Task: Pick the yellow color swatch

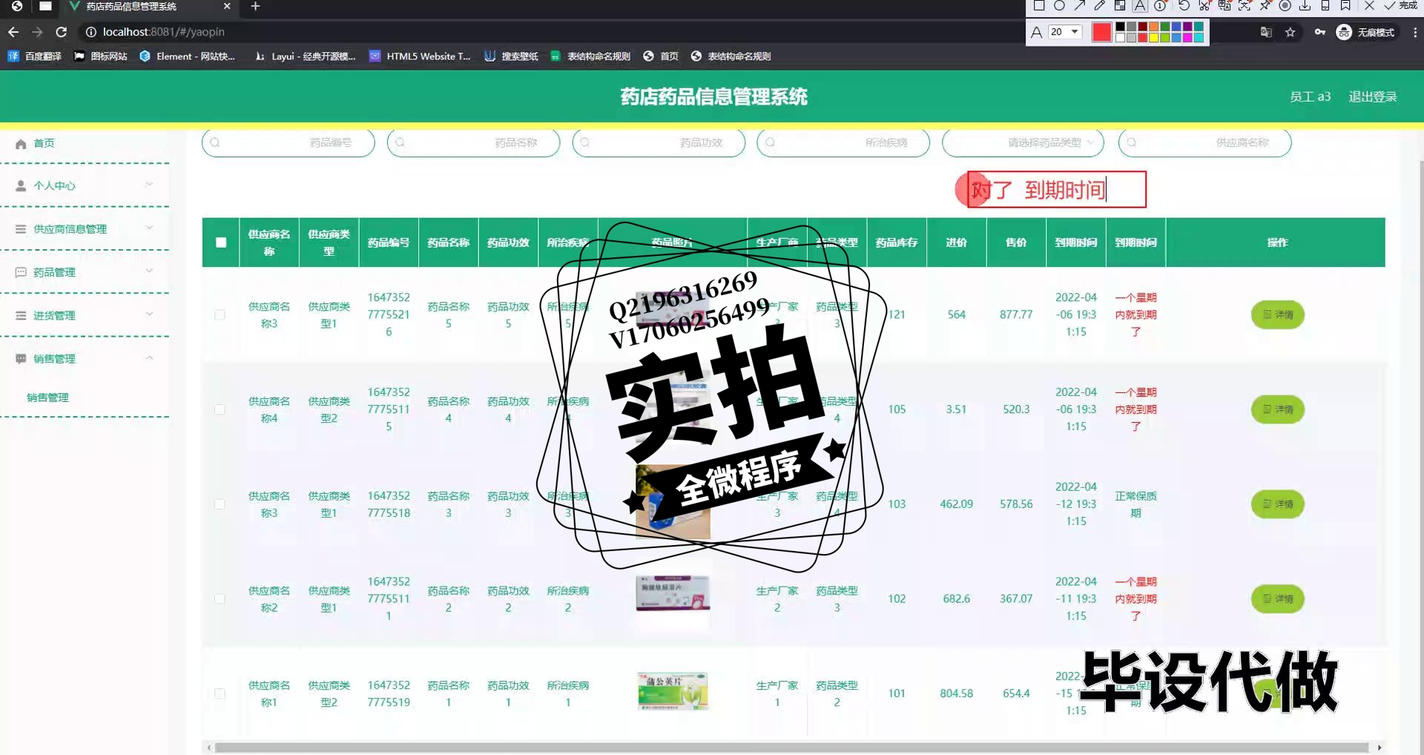Action: point(1153,38)
